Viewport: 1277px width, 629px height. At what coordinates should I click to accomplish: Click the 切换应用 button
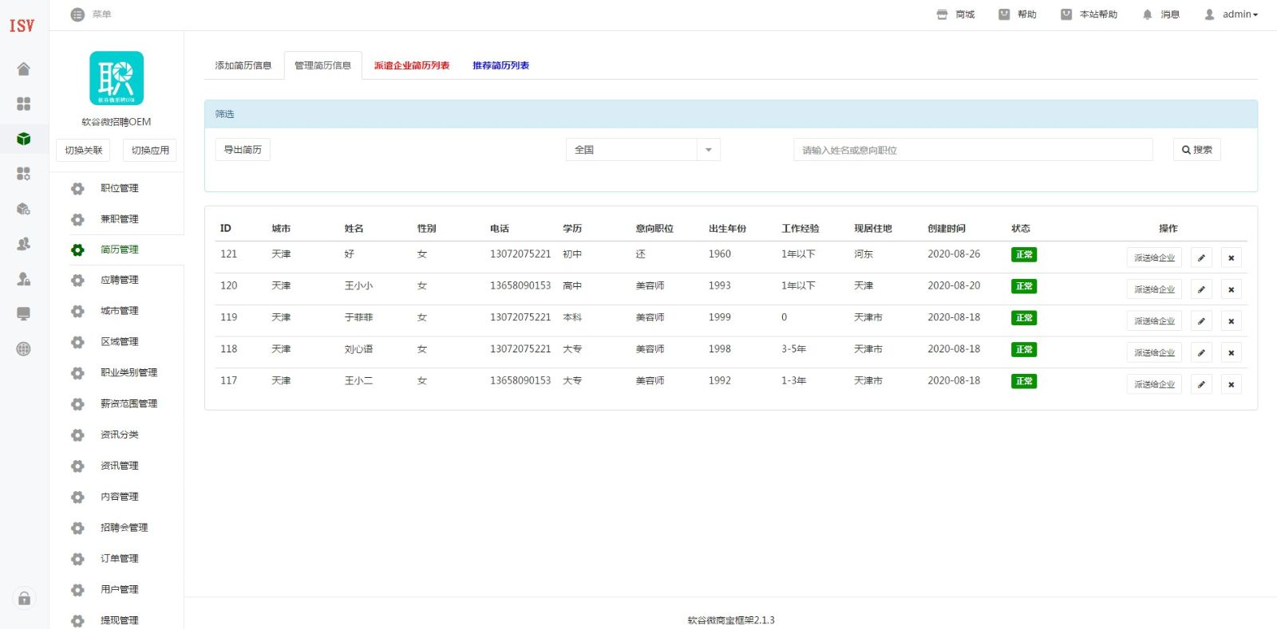pyautogui.click(x=150, y=150)
